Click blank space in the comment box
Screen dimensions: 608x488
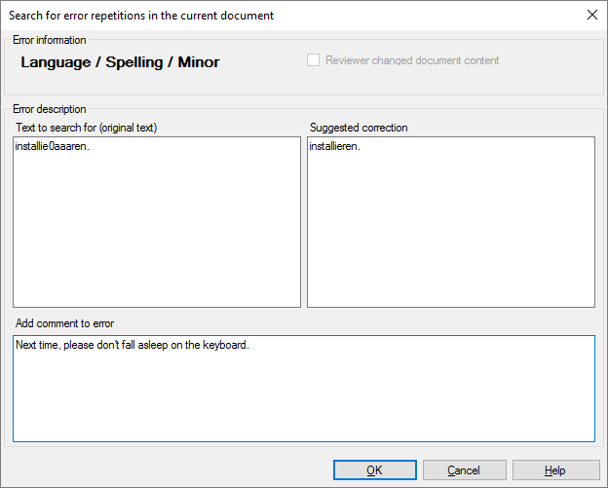(x=302, y=399)
